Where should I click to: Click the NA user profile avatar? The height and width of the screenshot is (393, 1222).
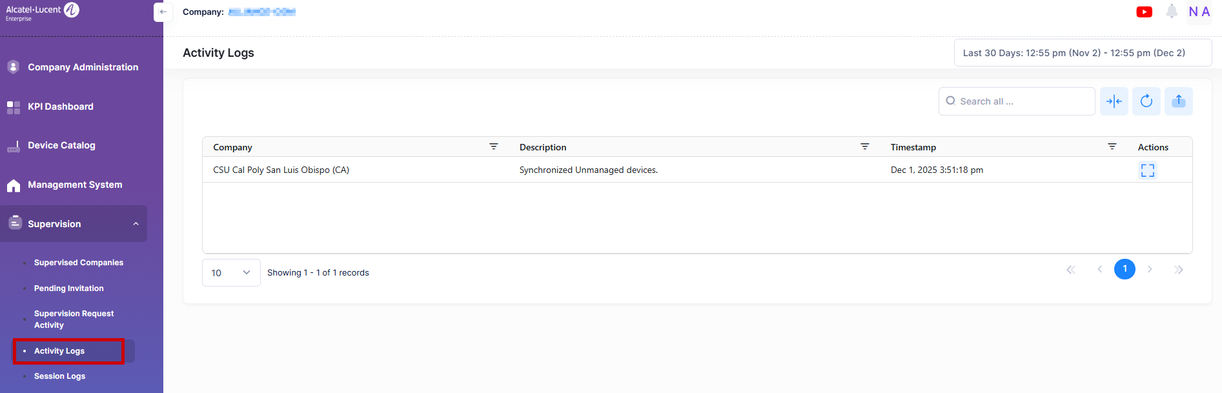pyautogui.click(x=1199, y=12)
